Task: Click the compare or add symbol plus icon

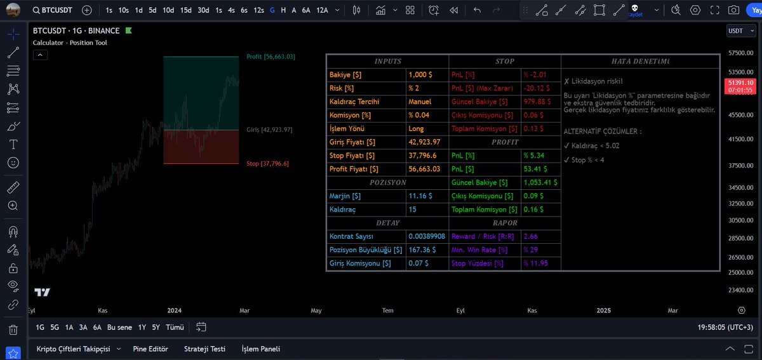Action: click(x=86, y=10)
